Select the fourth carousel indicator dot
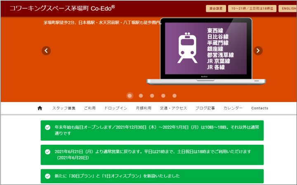 tap(163, 96)
